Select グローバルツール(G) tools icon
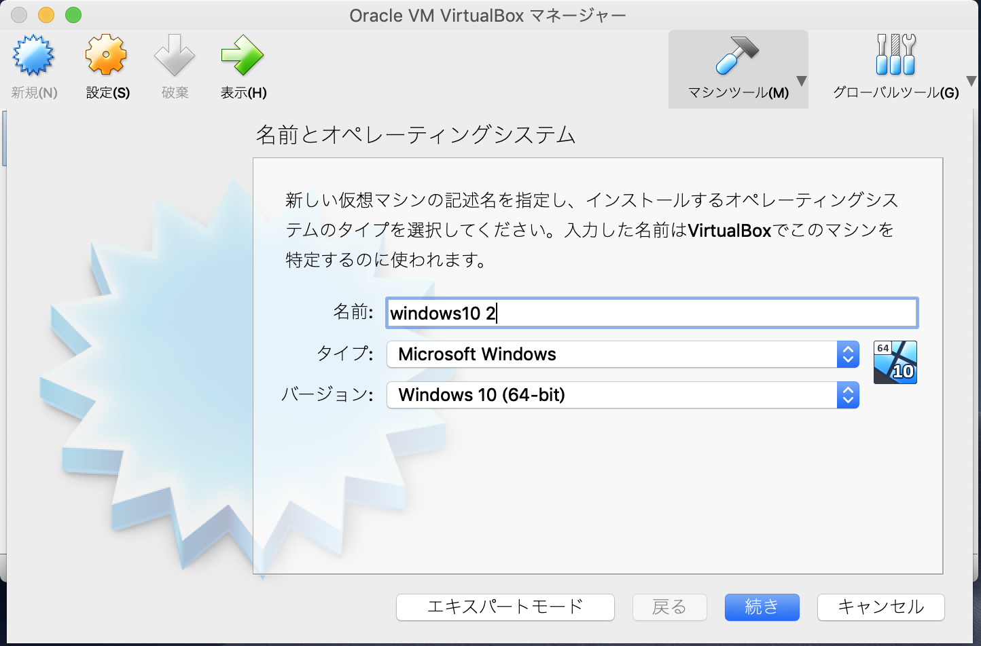981x646 pixels. coord(895,55)
